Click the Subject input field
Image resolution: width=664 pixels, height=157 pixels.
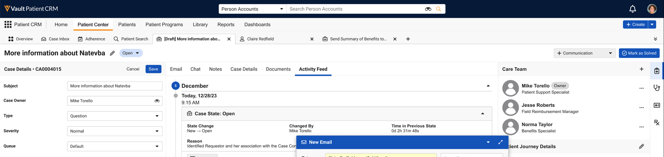click(115, 86)
